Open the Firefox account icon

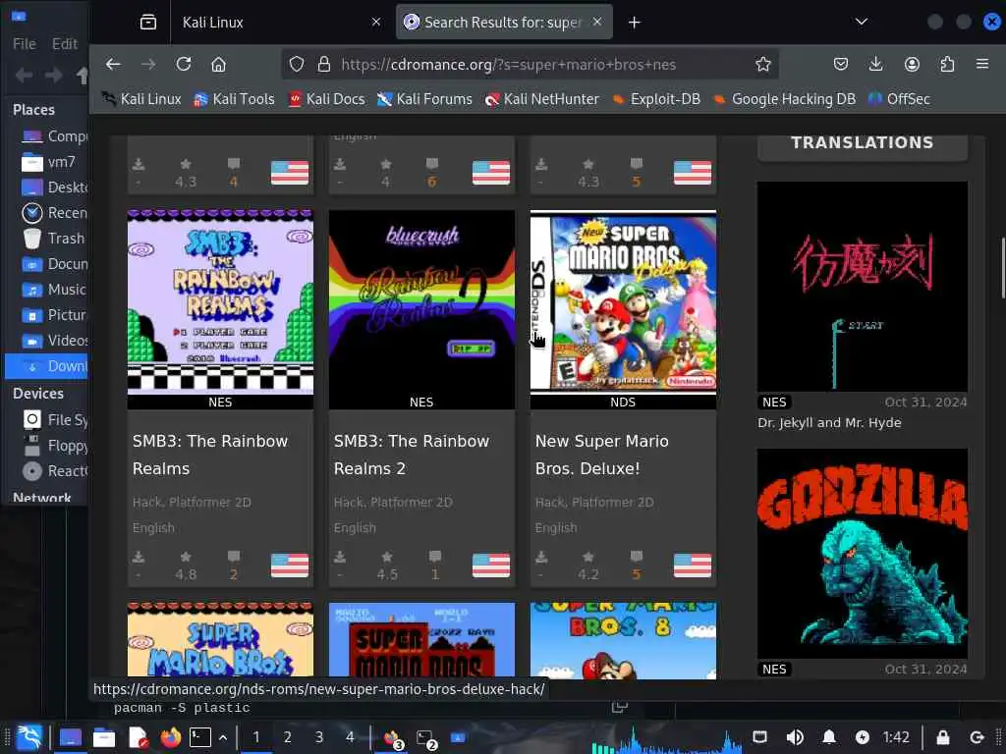tap(912, 64)
